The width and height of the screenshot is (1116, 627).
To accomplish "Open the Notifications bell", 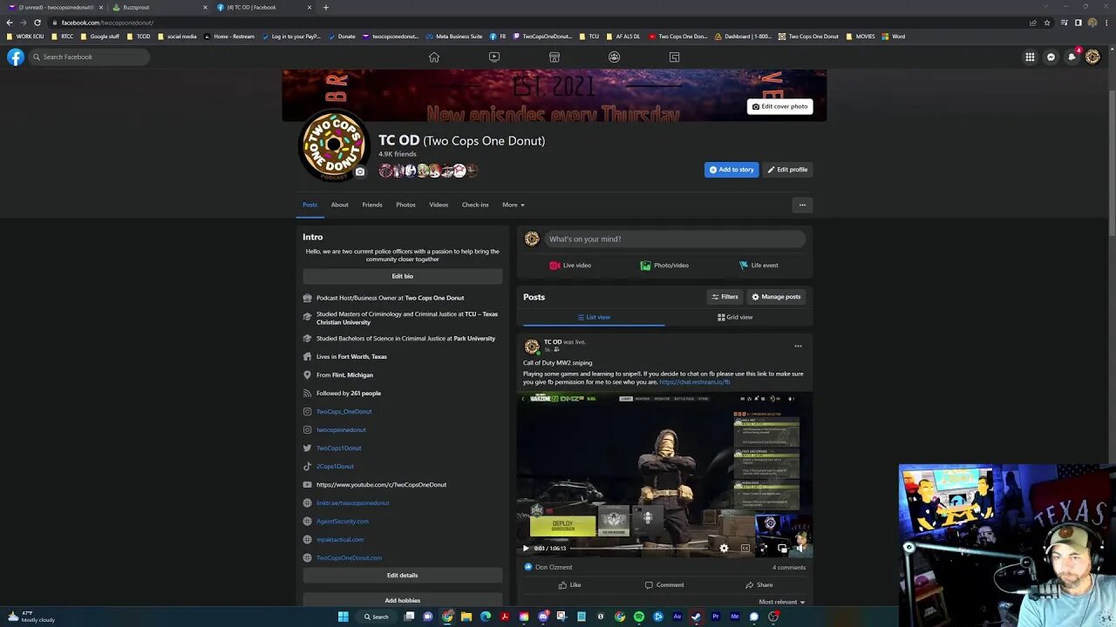I will tap(1072, 57).
